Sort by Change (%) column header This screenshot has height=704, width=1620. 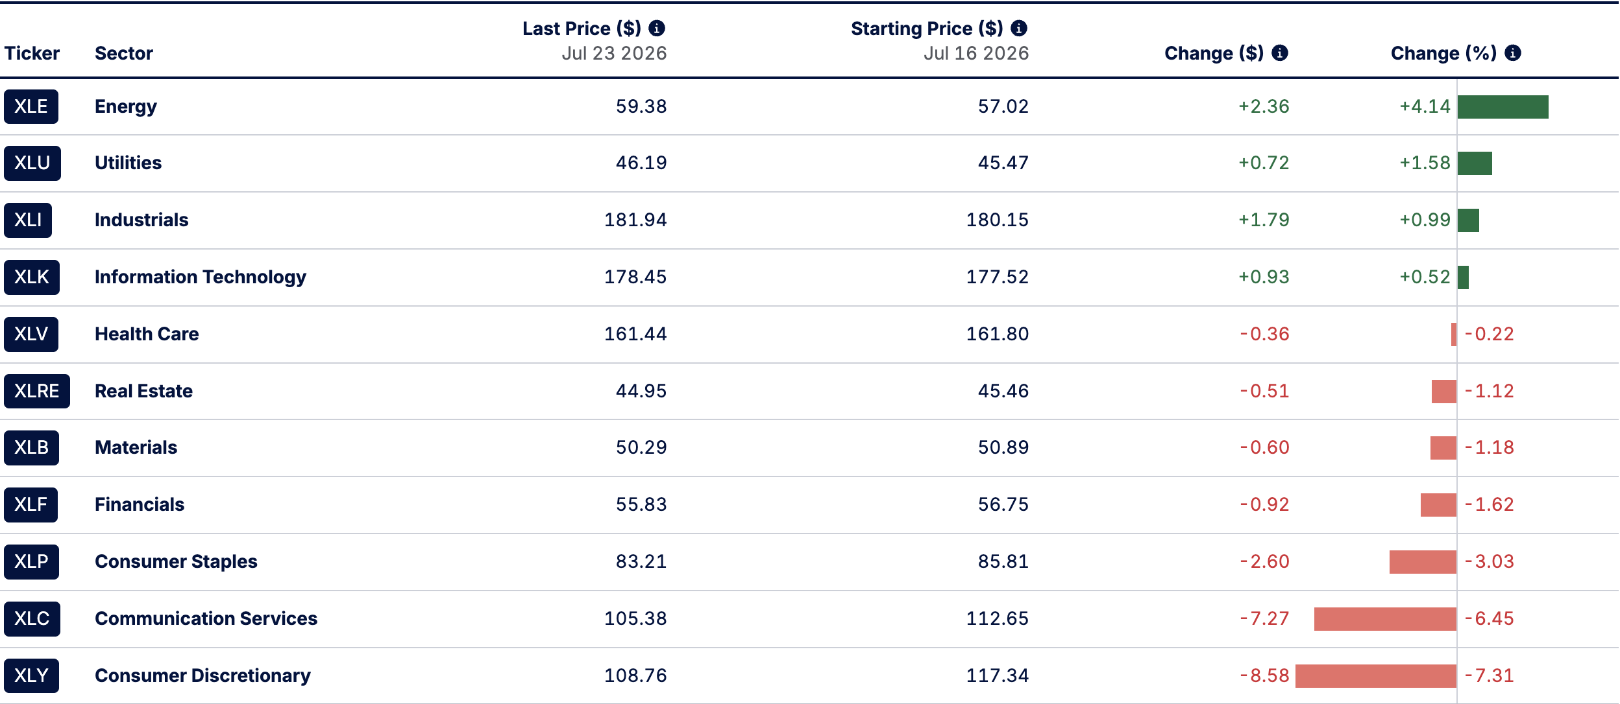coord(1443,53)
